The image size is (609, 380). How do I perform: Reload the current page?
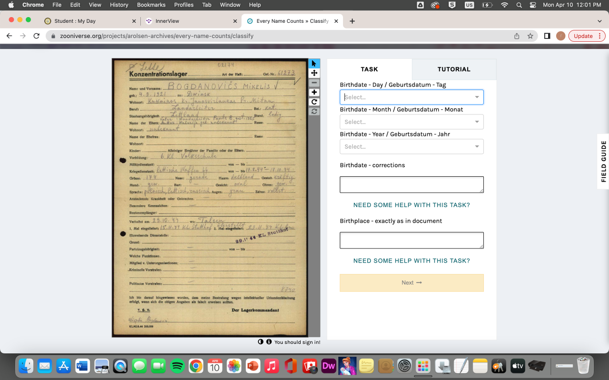tap(36, 36)
